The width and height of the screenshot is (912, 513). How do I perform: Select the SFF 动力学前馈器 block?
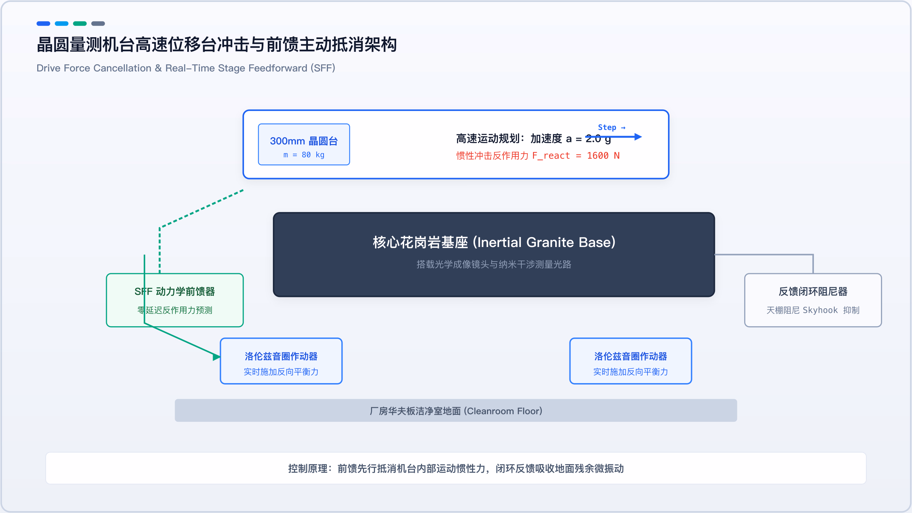pos(175,300)
